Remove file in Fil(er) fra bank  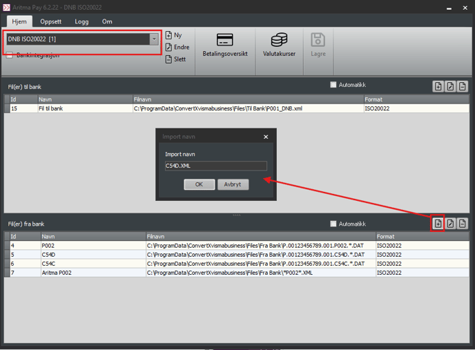pyautogui.click(x=463, y=224)
